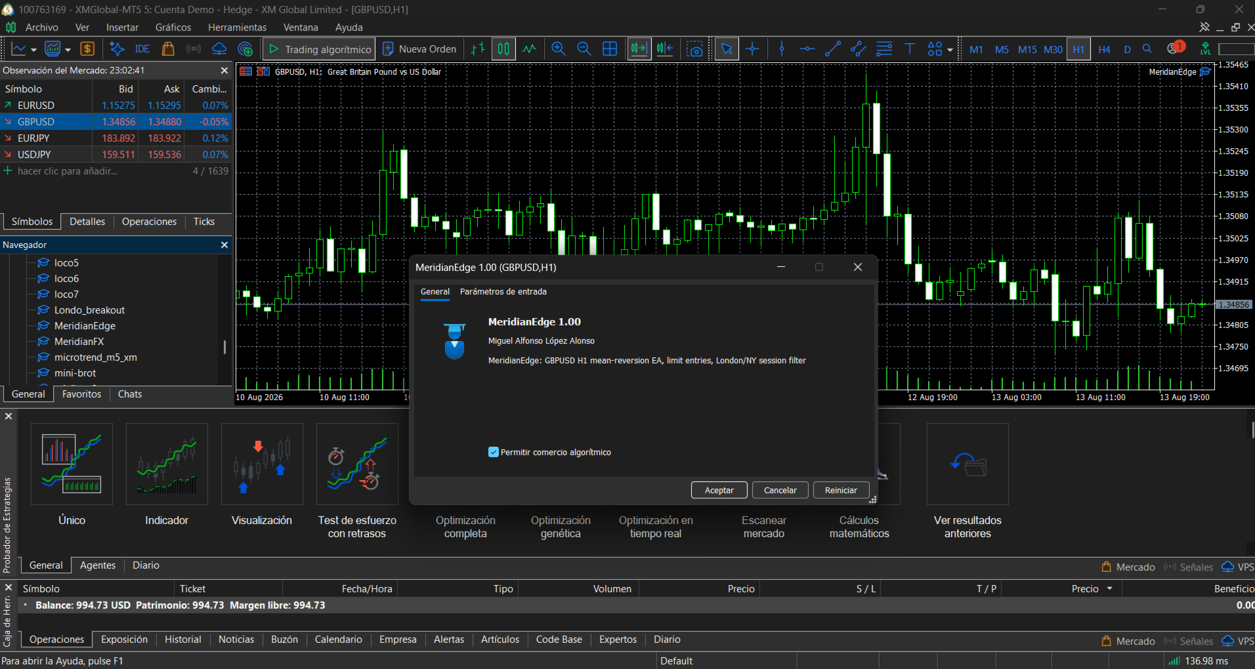This screenshot has width=1255, height=669.
Task: Switch timeframe to H4
Action: (1104, 49)
